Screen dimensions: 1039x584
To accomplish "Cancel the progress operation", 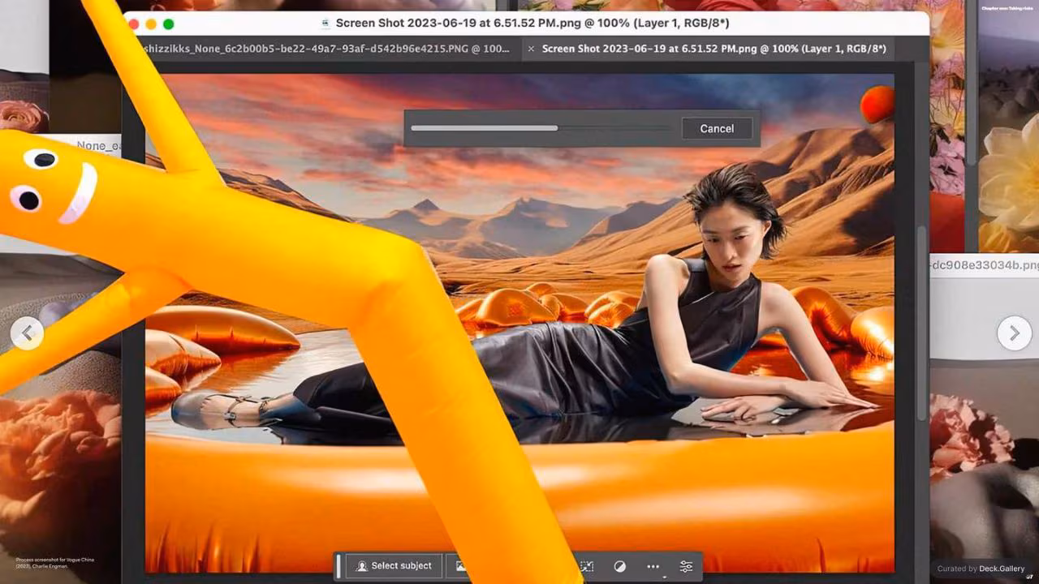I will [x=717, y=128].
